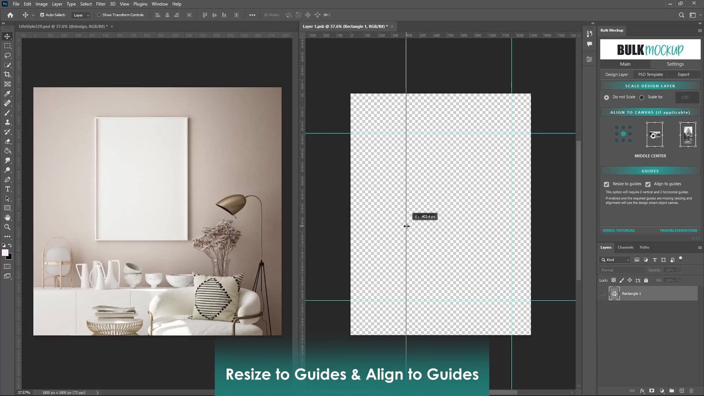The width and height of the screenshot is (704, 396).
Task: Click the Export button in Bulk Mockup
Action: click(x=684, y=74)
